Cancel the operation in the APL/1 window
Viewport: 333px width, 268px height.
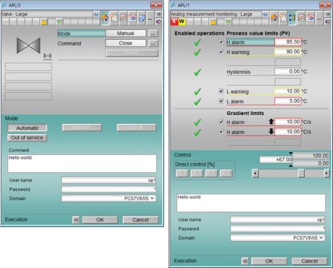pyautogui.click(x=310, y=261)
